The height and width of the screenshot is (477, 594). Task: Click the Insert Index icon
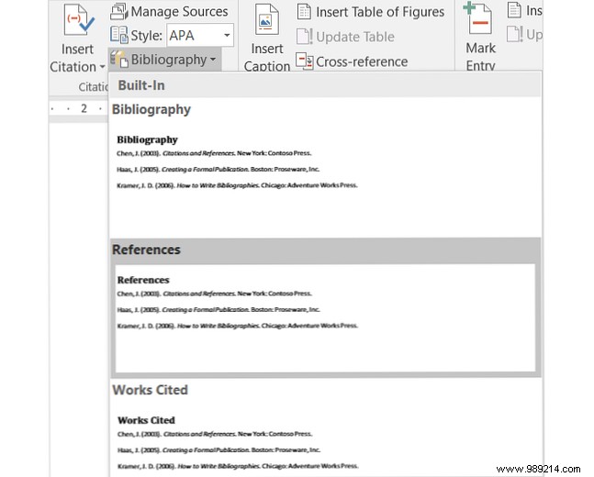coord(514,10)
